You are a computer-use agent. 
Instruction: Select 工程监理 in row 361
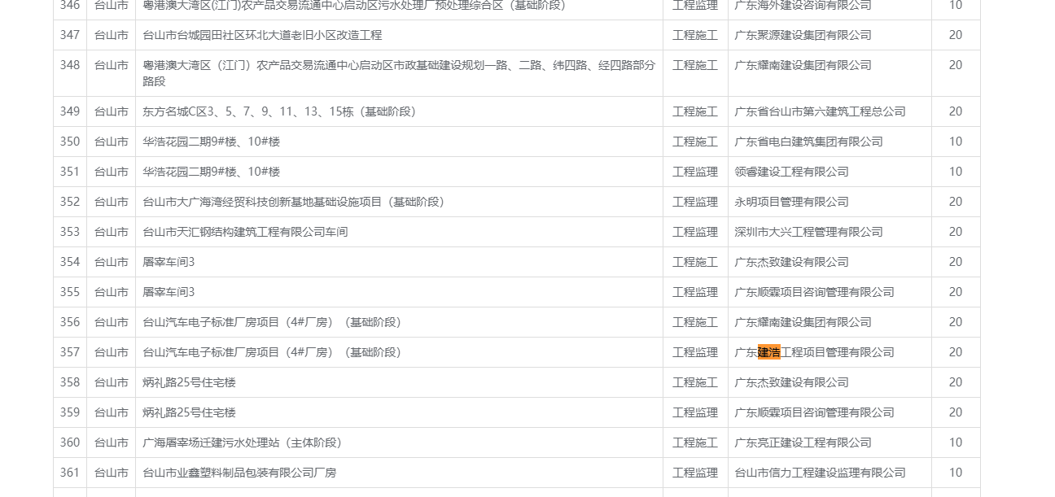(695, 473)
